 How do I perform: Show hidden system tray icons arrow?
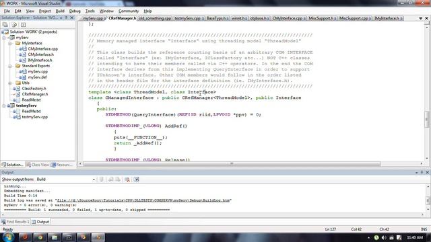pos(368,237)
